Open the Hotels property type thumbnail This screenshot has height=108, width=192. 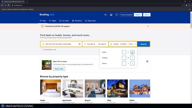pyautogui.click(x=50, y=88)
